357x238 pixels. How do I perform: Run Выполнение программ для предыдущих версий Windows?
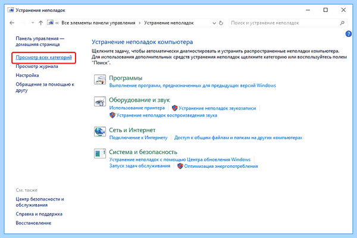pyautogui.click(x=193, y=86)
